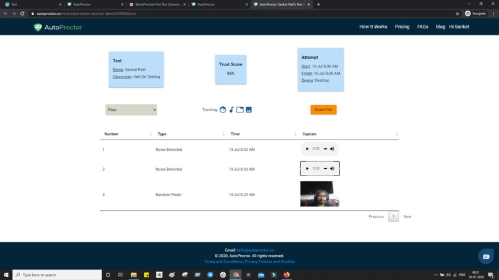Toggle photo capture tracking icon
This screenshot has height=280, width=499.
(248, 109)
